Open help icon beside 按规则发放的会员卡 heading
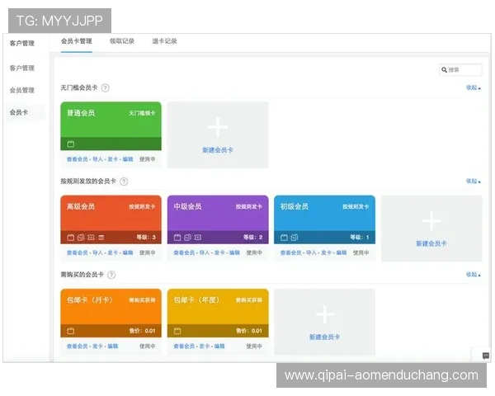The height and width of the screenshot is (396, 495). [124, 181]
